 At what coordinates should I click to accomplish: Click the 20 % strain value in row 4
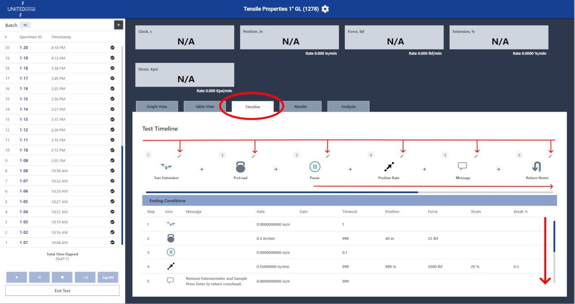click(x=475, y=266)
